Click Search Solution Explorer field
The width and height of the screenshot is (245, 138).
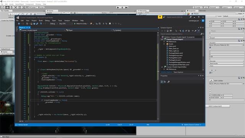tap(180, 34)
